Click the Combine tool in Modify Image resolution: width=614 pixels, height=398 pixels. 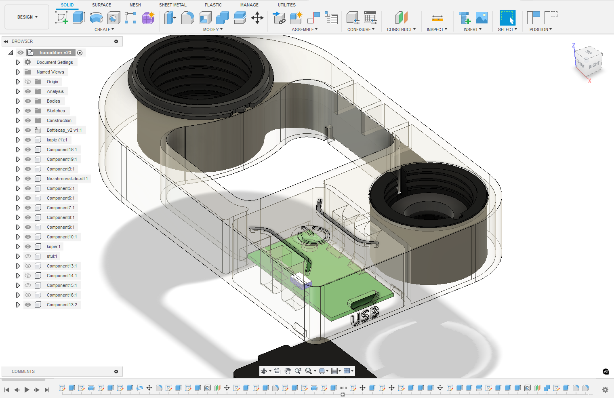pos(222,18)
